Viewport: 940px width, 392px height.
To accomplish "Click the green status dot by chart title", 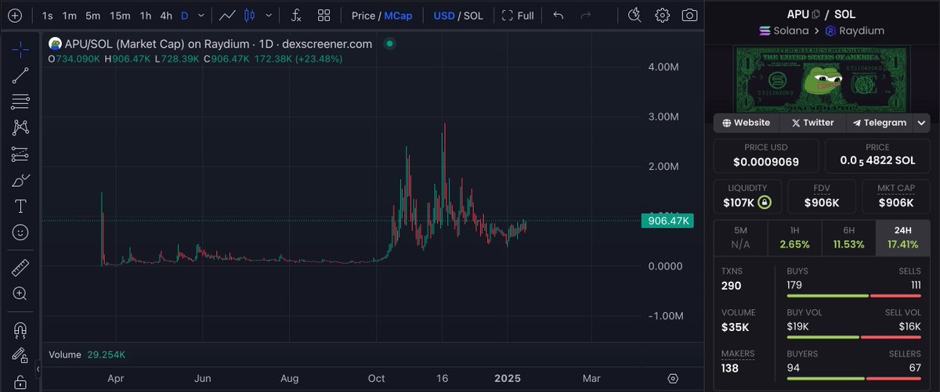I will [x=389, y=44].
